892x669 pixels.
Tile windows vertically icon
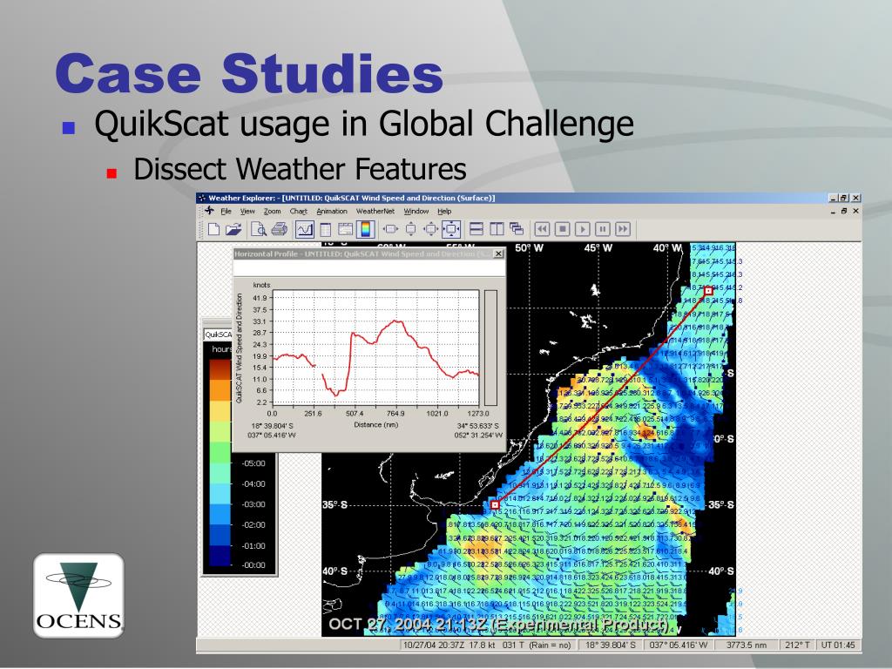click(497, 229)
